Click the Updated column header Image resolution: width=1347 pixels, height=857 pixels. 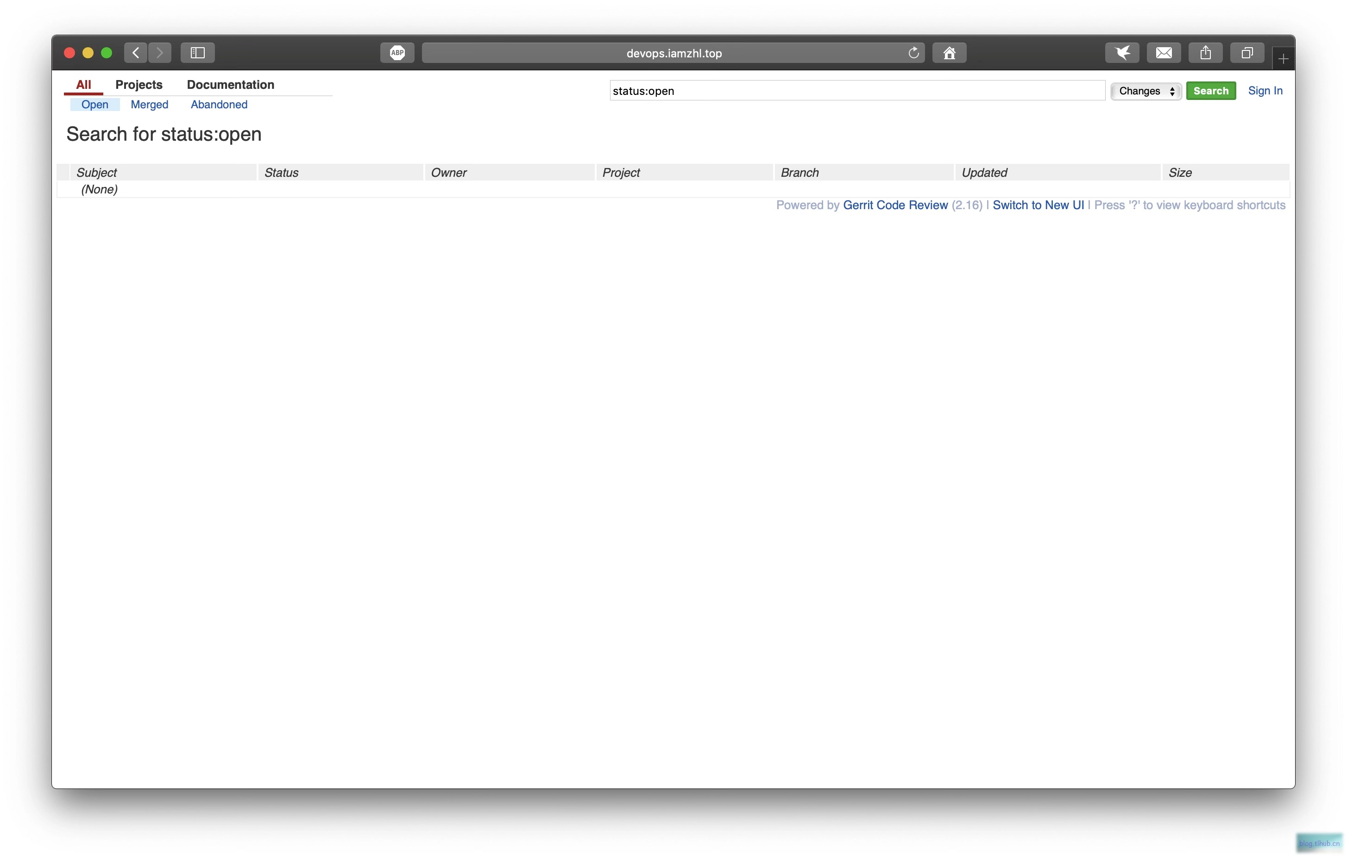1058,172
